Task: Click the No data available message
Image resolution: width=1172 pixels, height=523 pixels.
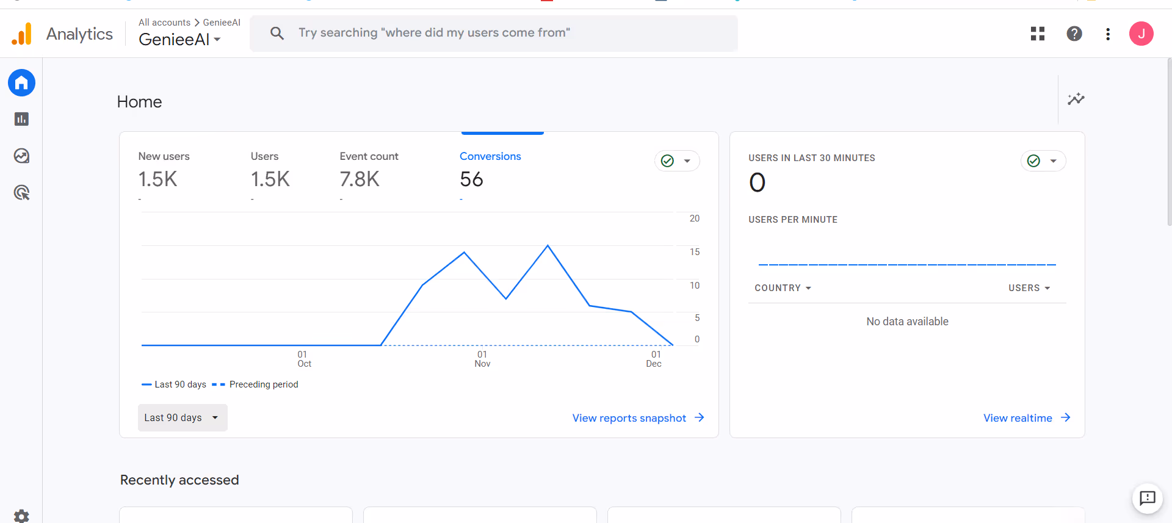Action: [907, 322]
